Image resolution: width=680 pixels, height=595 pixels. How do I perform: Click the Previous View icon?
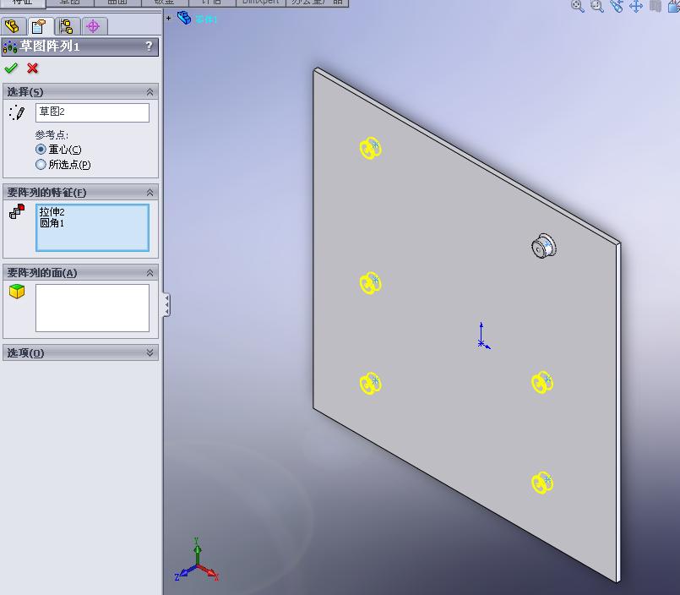(617, 6)
